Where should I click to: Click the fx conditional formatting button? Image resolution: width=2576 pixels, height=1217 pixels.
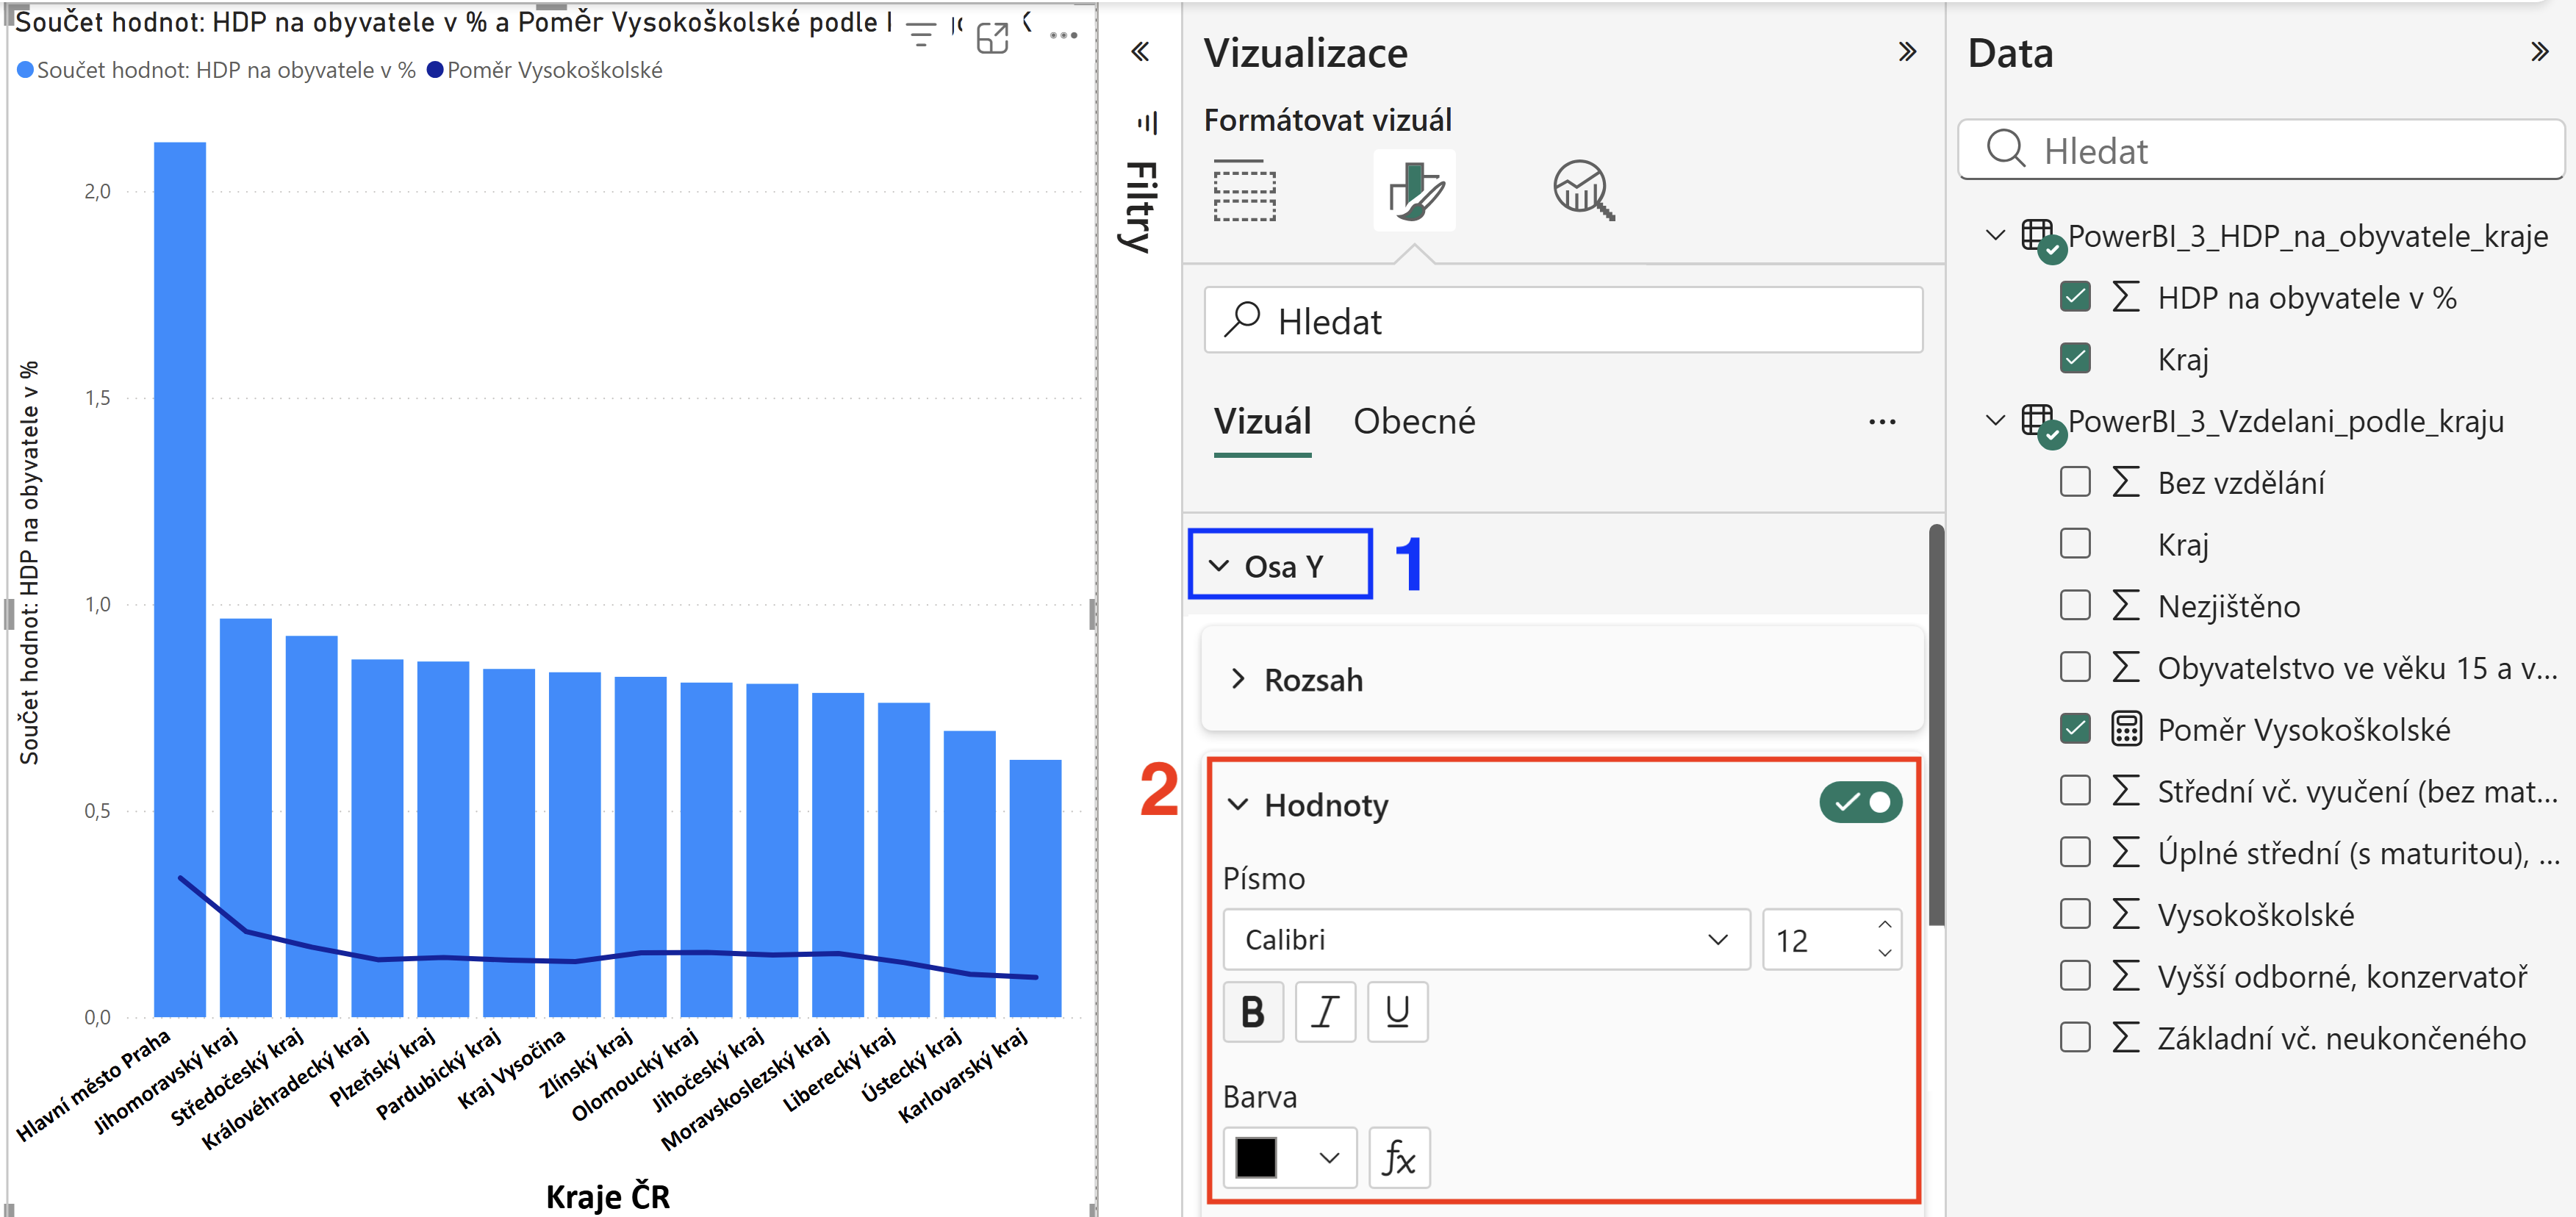[x=1398, y=1158]
